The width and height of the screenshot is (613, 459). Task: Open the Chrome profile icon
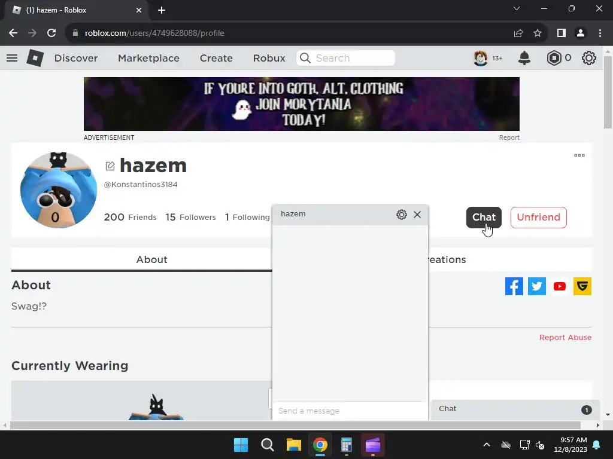[x=581, y=33]
